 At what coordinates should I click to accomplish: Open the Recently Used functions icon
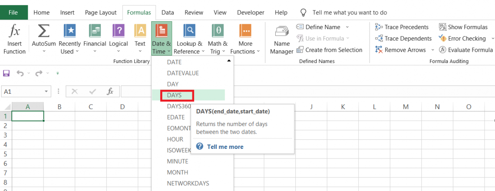tap(69, 31)
